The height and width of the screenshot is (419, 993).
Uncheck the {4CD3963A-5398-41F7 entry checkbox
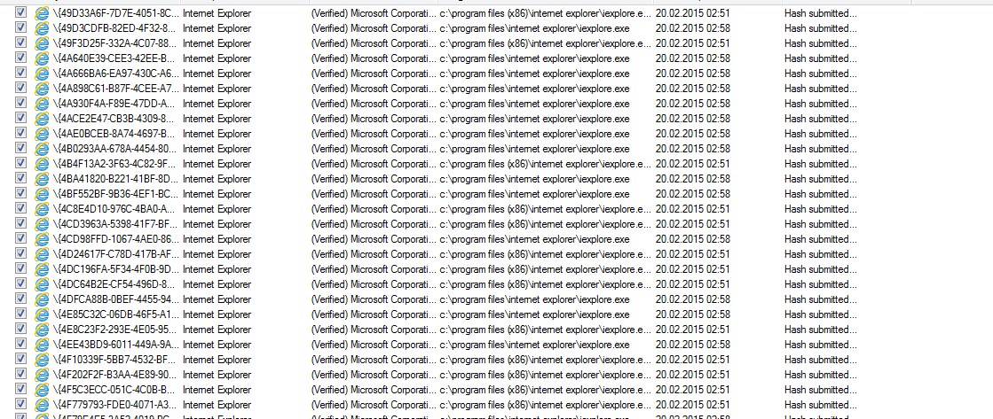coord(21,223)
